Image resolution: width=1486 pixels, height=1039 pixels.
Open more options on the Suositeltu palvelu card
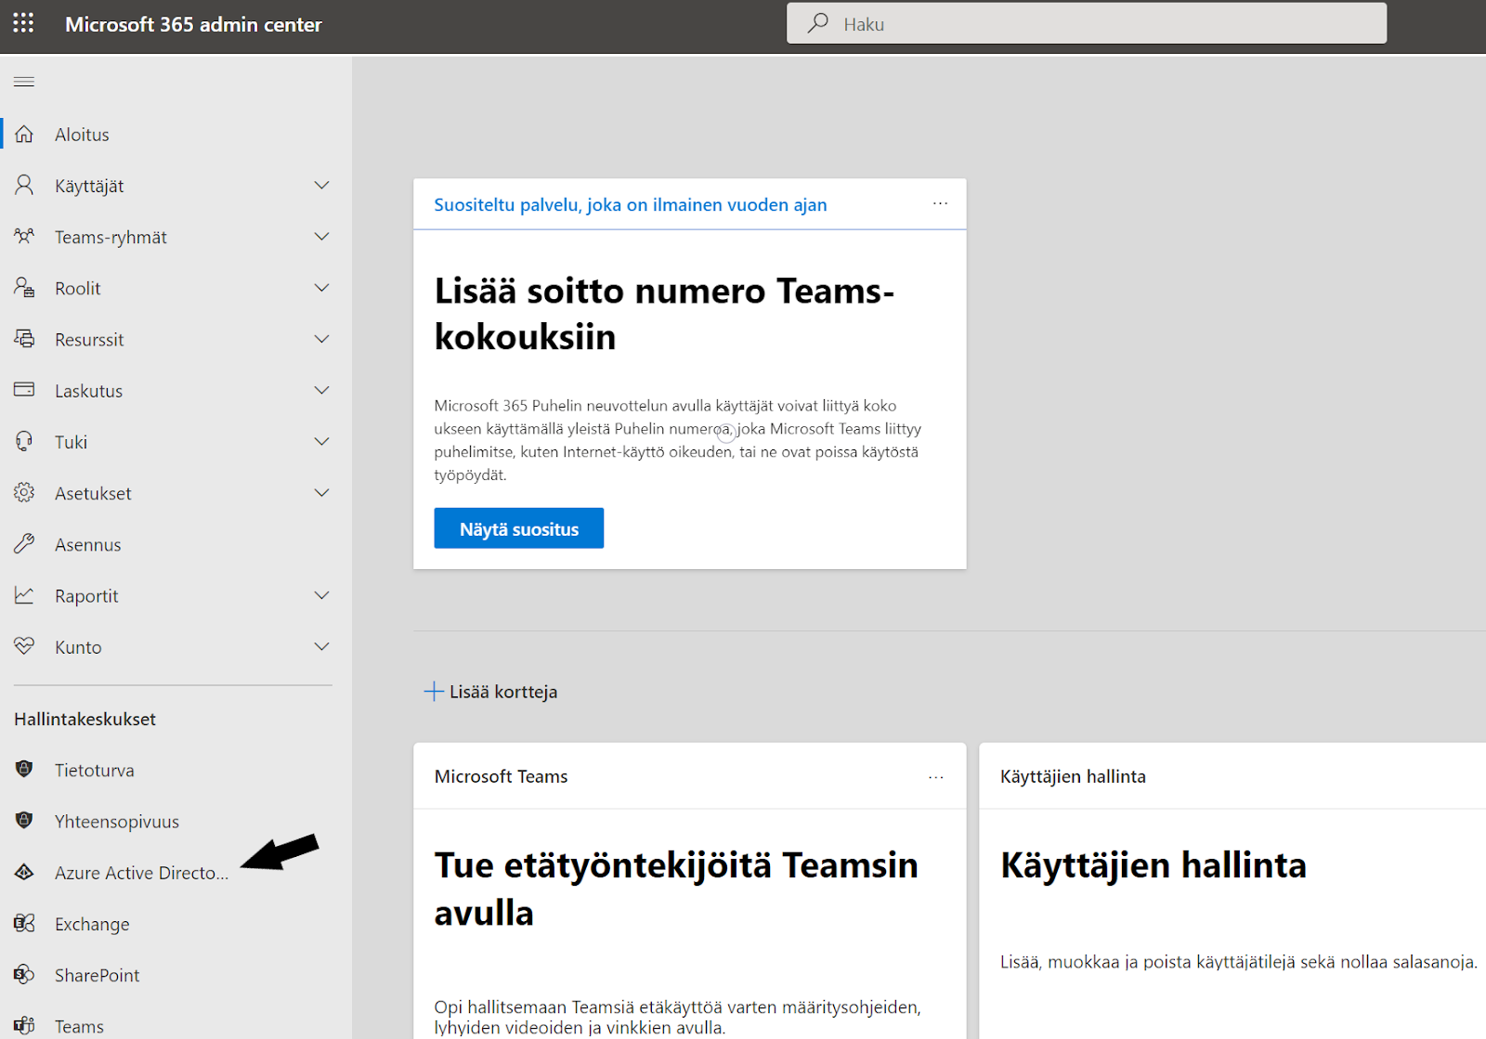(x=940, y=203)
